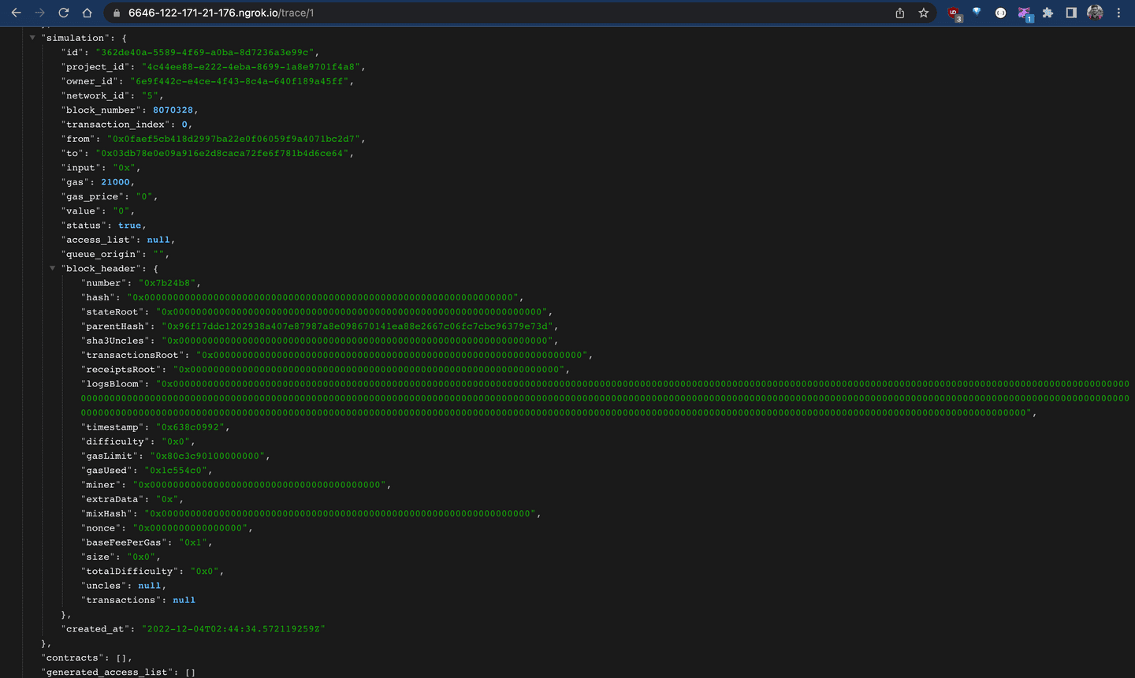Bookmark this page with the star

point(924,13)
